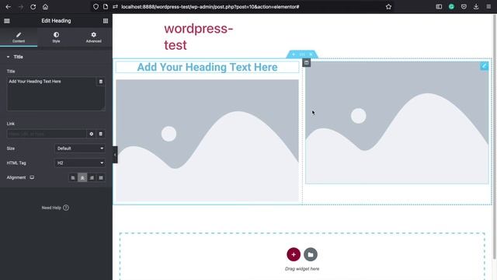Open the Need Help link

point(55,208)
